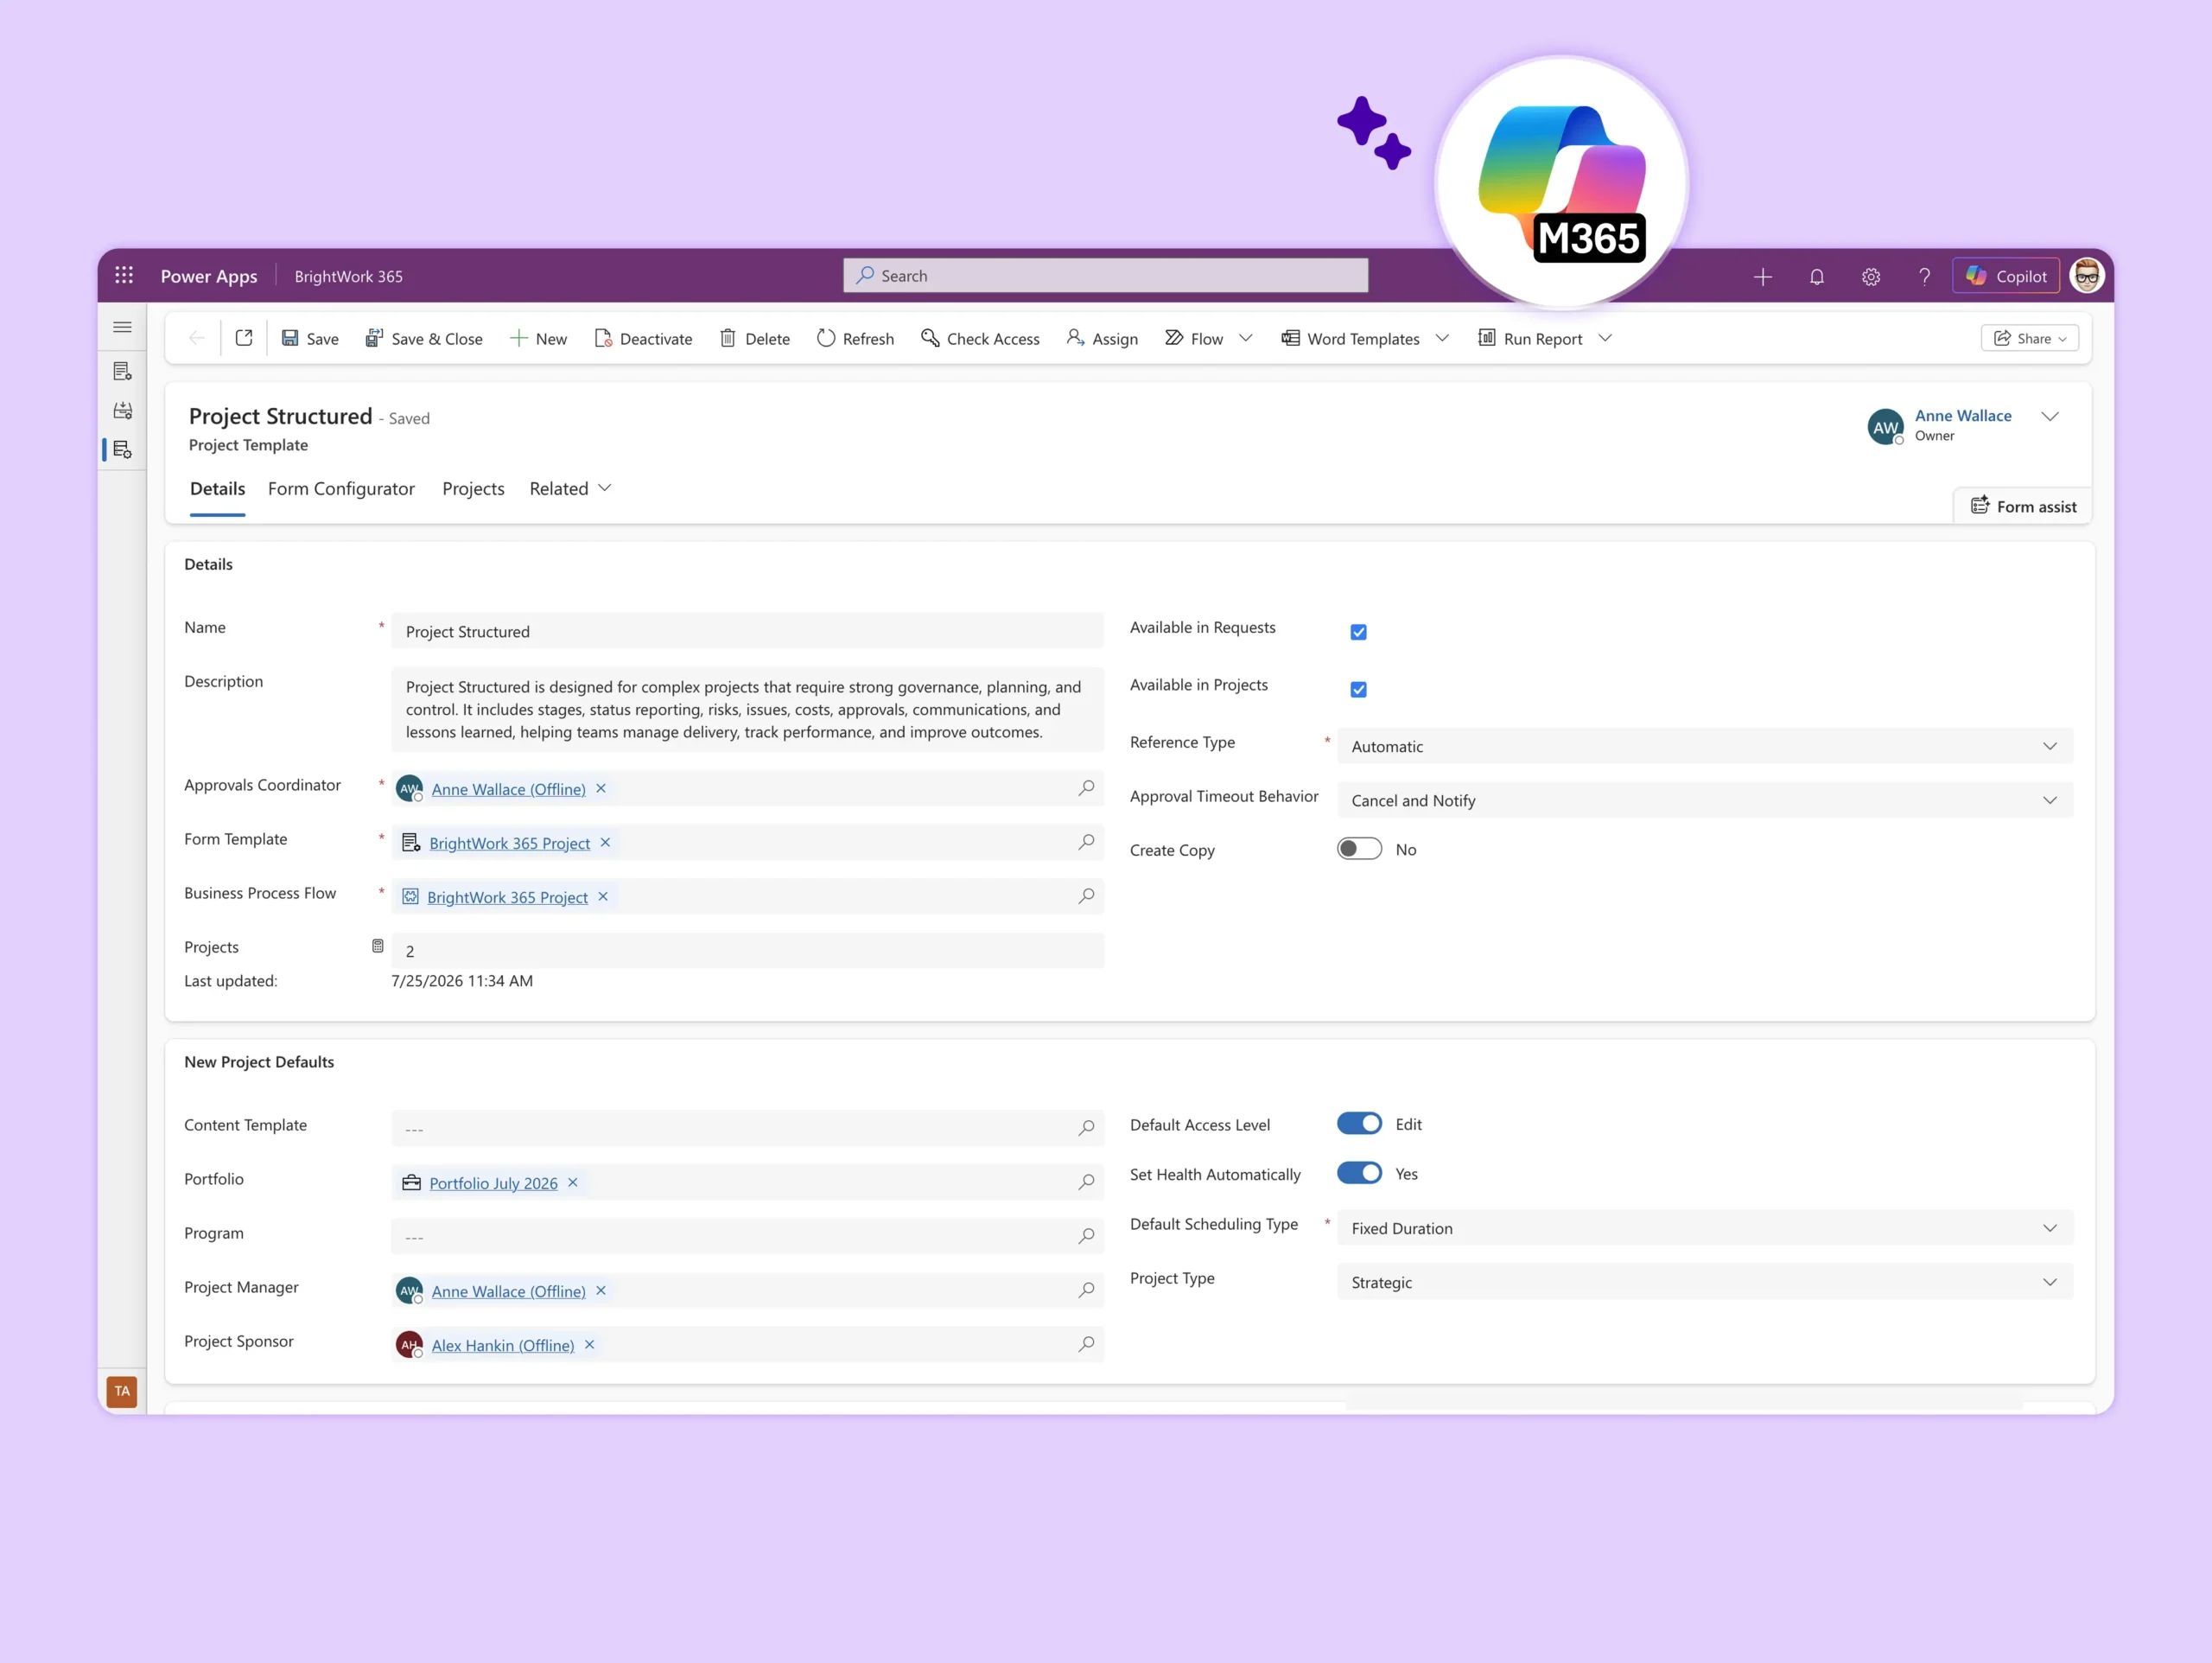Open the Reference Type dropdown
Image resolution: width=2212 pixels, height=1663 pixels.
coord(1705,747)
